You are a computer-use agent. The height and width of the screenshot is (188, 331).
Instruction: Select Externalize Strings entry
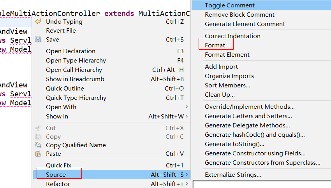(x=233, y=175)
